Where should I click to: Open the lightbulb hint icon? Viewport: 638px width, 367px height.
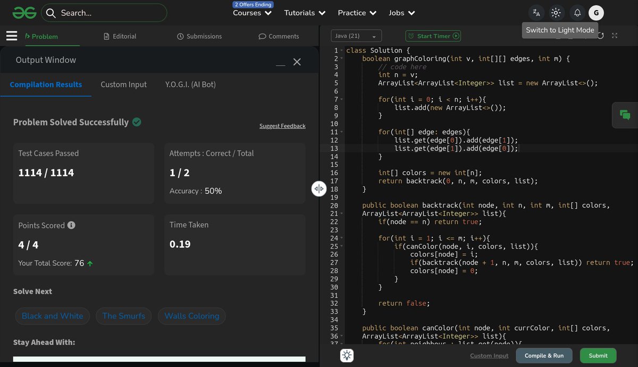[x=347, y=355]
